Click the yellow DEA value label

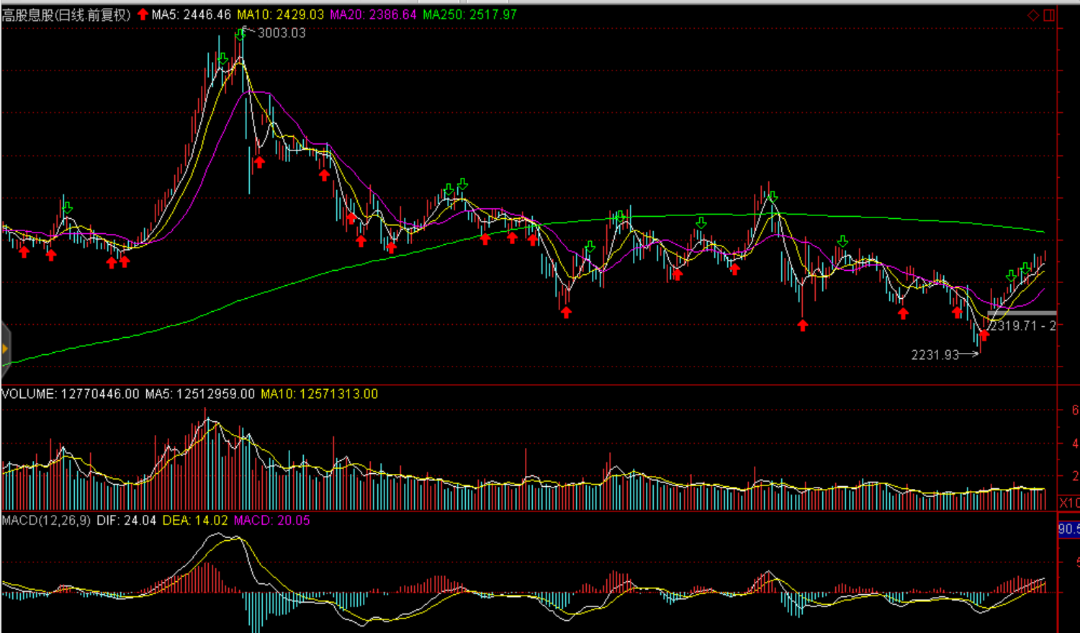pyautogui.click(x=195, y=520)
